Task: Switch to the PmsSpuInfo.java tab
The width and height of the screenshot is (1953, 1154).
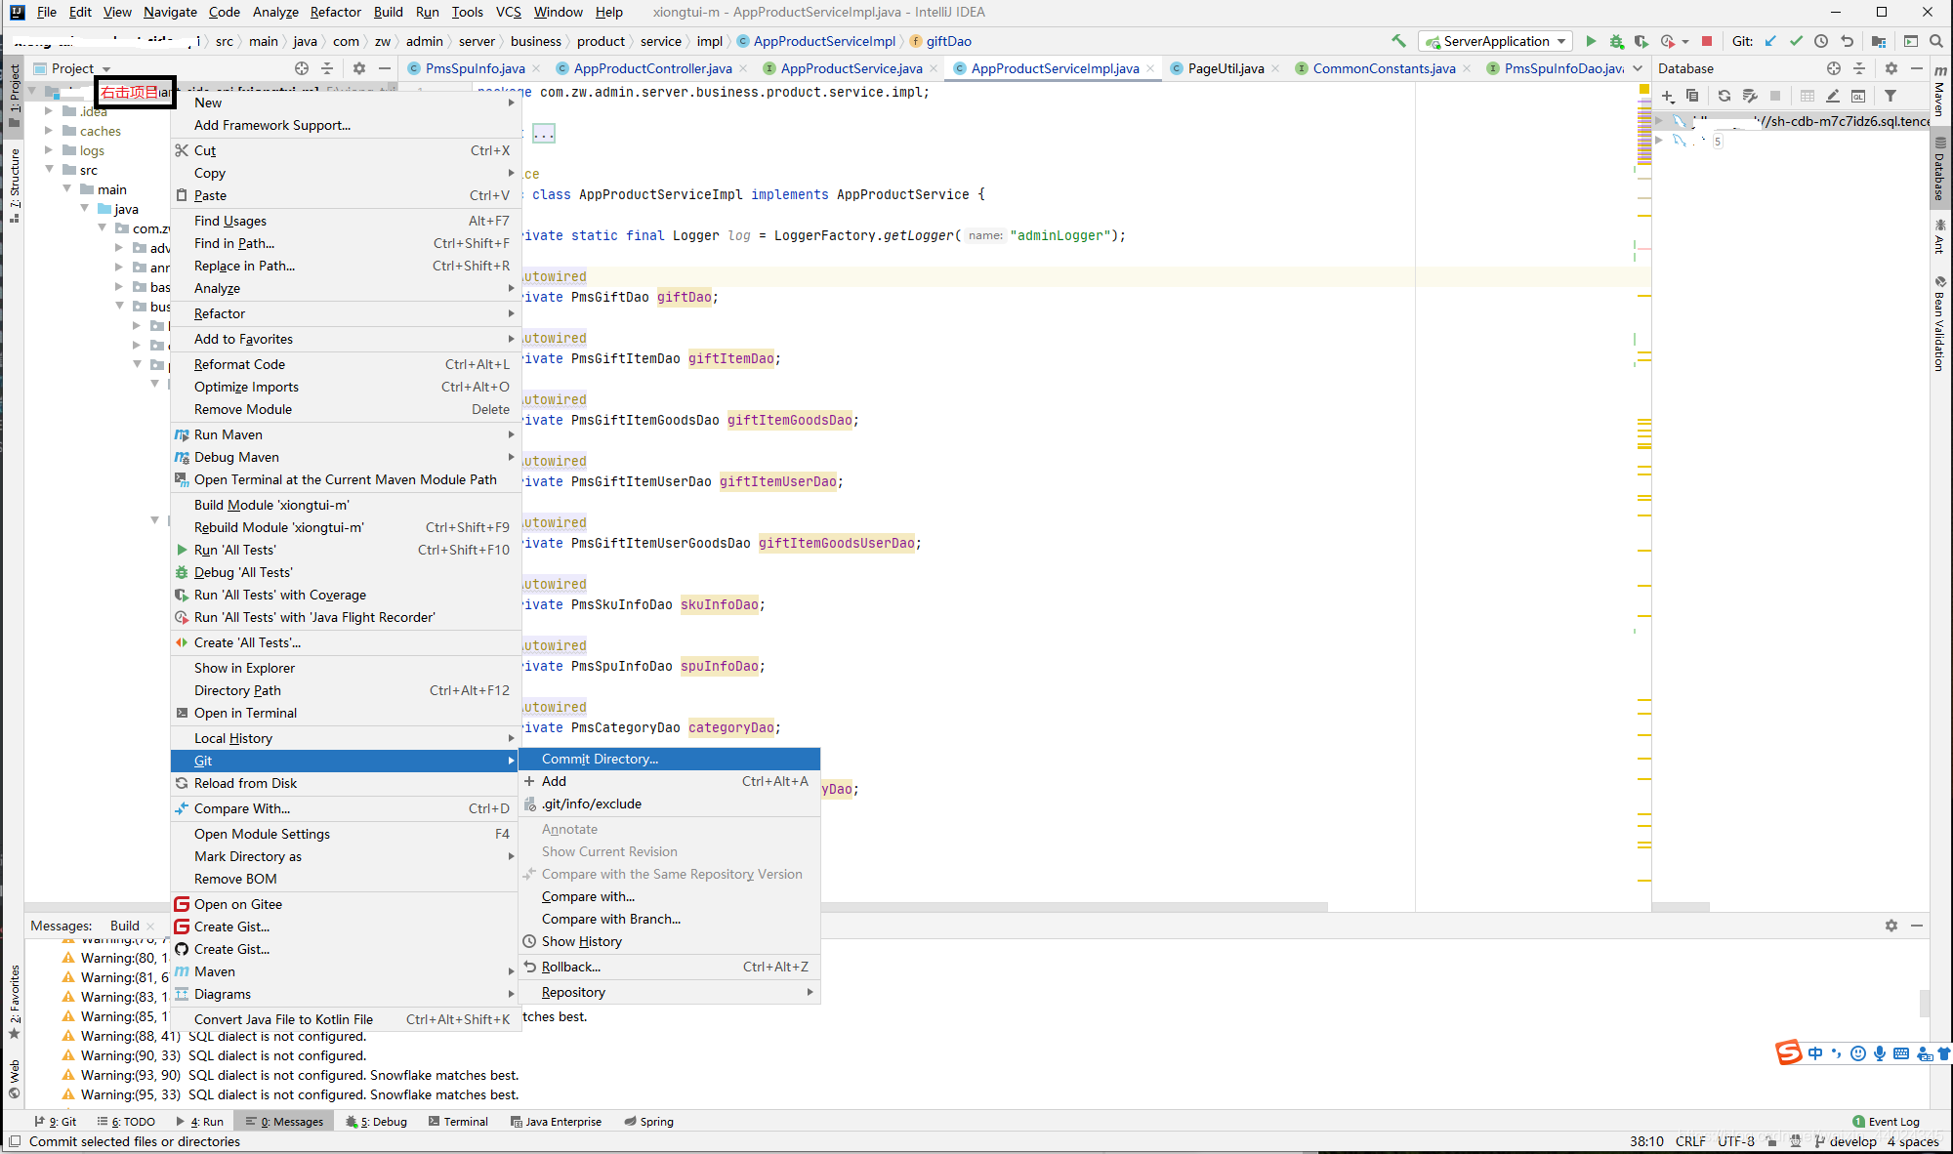Action: pyautogui.click(x=475, y=68)
